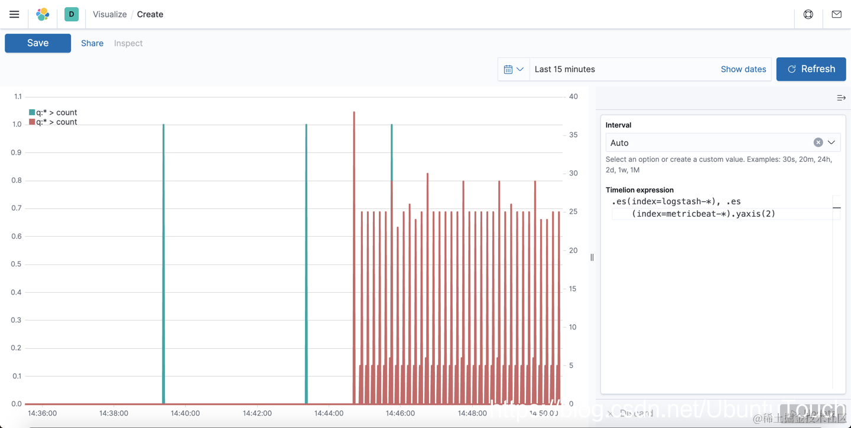Collapse the editor sidebar panel icon

(x=841, y=97)
